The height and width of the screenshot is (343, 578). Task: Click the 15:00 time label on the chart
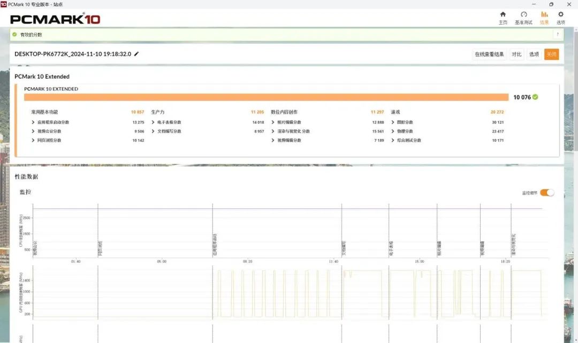[x=420, y=261]
